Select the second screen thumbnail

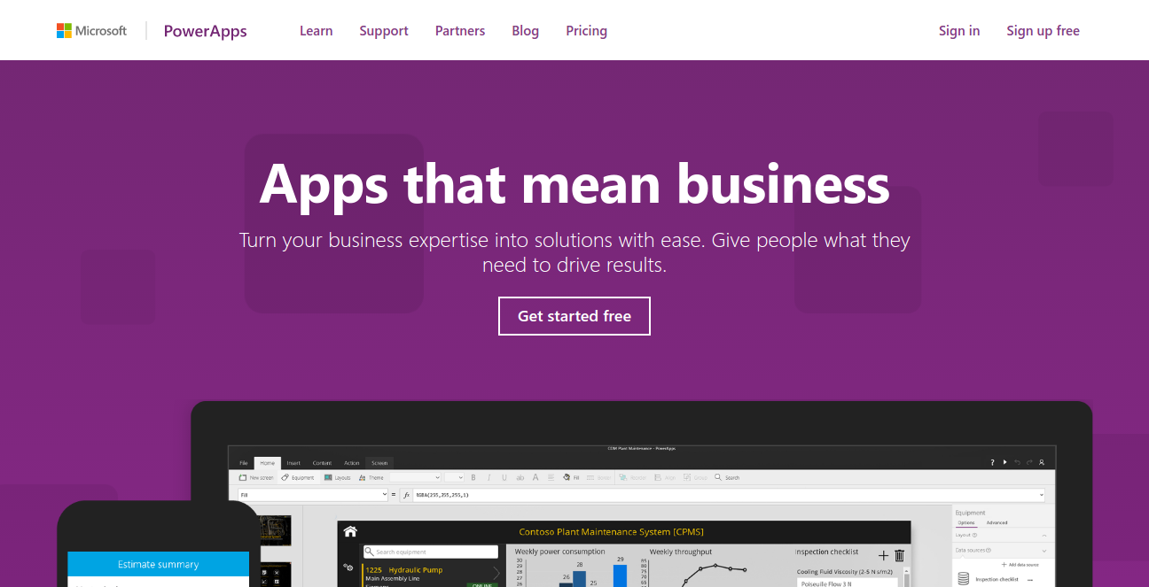[276, 575]
